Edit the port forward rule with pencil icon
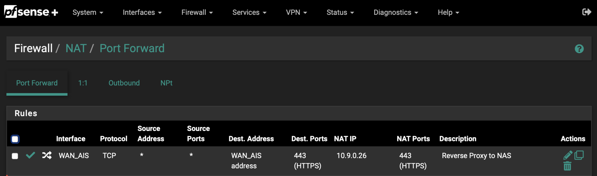 point(568,155)
